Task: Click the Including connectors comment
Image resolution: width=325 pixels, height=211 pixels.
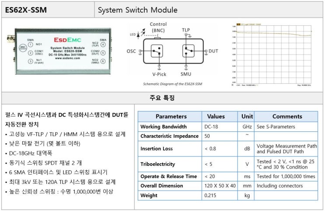Action: tap(280, 186)
